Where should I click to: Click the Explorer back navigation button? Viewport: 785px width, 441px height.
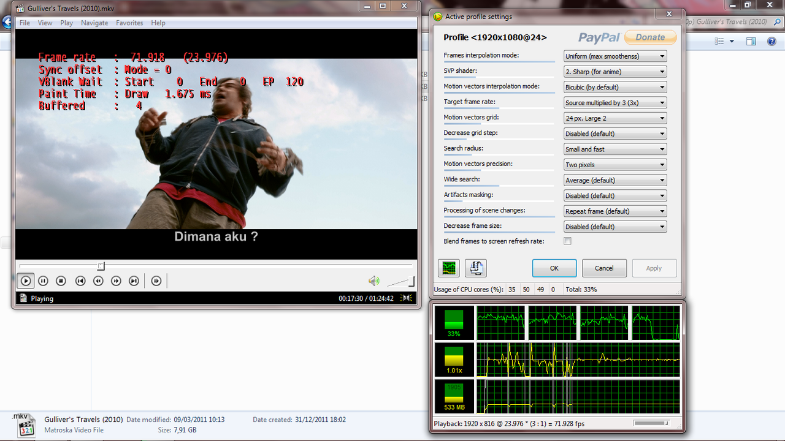[x=7, y=23]
